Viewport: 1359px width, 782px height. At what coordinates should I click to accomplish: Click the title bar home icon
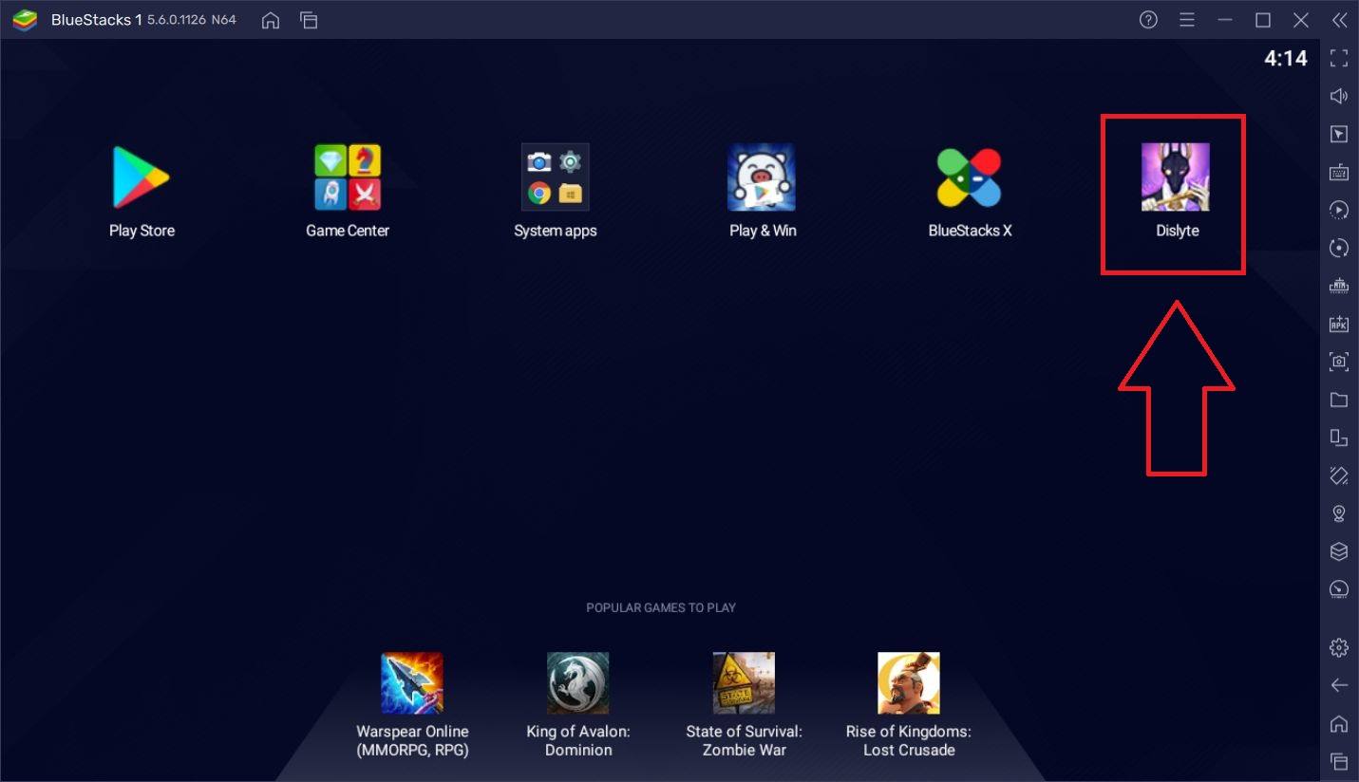[271, 20]
